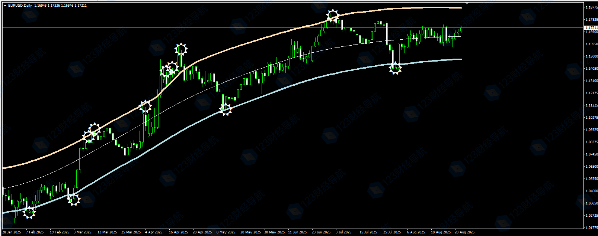Click the upper sun marker near 13 Mar 2025

(x=95, y=129)
